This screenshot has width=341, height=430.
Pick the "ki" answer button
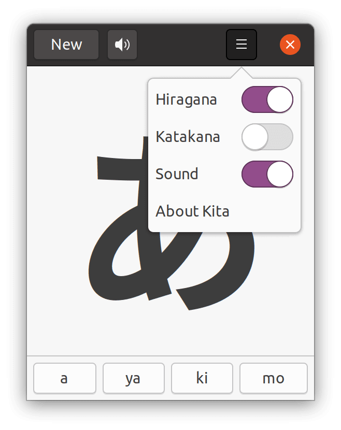tap(202, 378)
